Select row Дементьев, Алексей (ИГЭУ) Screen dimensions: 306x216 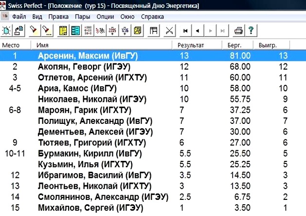(x=153, y=132)
